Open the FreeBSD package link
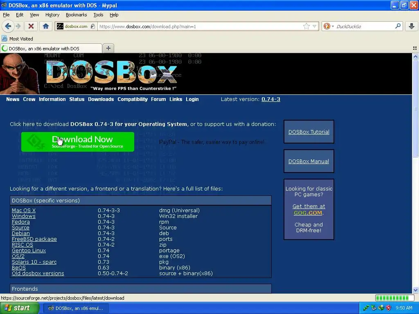 click(34, 239)
